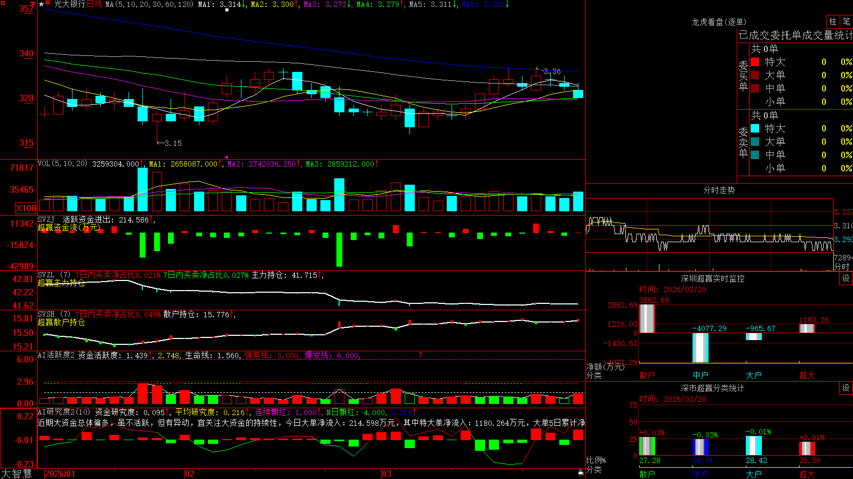The image size is (853, 479).
Task: Click the 超赢资金流(万元) legend label
Action: point(69,228)
